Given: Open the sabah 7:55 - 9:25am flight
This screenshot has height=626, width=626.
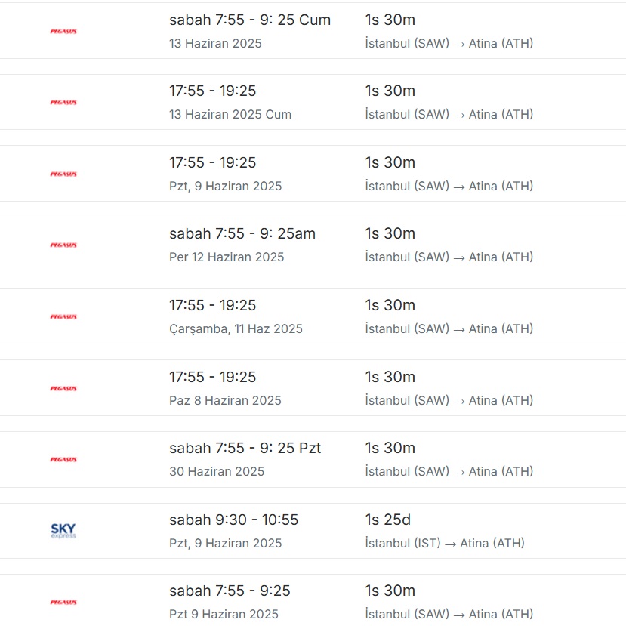Looking at the screenshot, I should 313,245.
